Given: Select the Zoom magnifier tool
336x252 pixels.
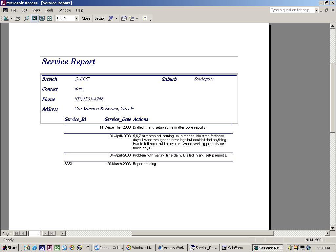Looking at the screenshot, I should [x=27, y=18].
